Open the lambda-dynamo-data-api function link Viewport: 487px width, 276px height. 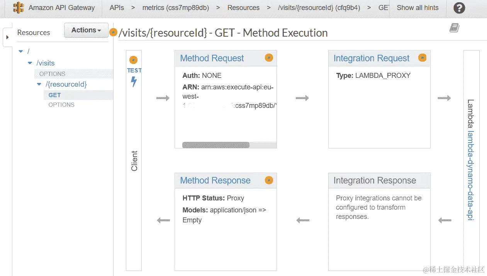click(x=471, y=175)
